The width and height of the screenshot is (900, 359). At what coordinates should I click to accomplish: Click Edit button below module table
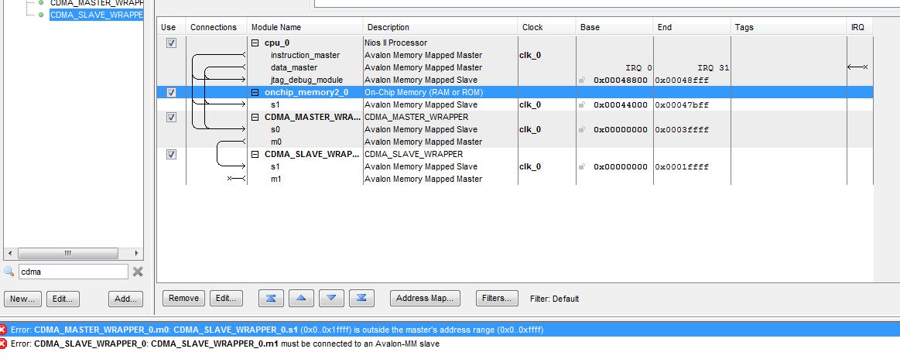point(226,298)
